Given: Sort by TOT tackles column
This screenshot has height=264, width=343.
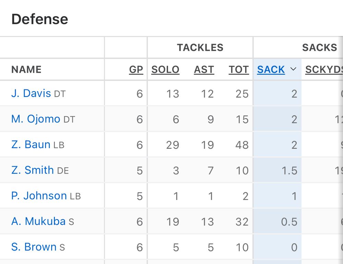Looking at the screenshot, I should coord(239,70).
